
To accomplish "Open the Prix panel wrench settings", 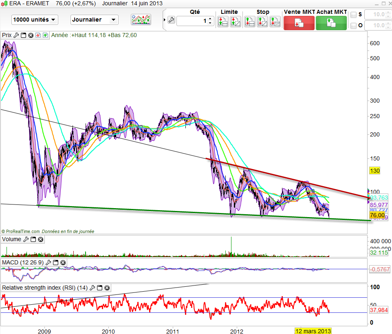I will tap(16, 35).
